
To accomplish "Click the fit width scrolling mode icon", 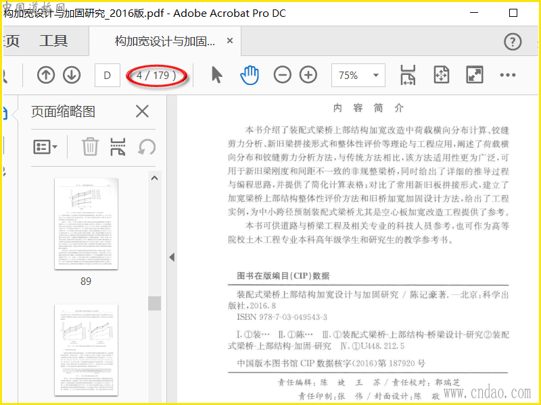I will [x=408, y=75].
